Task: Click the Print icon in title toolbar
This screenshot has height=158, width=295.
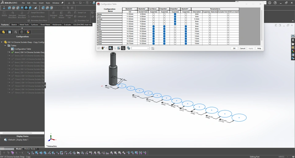Action: (x=94, y=3)
